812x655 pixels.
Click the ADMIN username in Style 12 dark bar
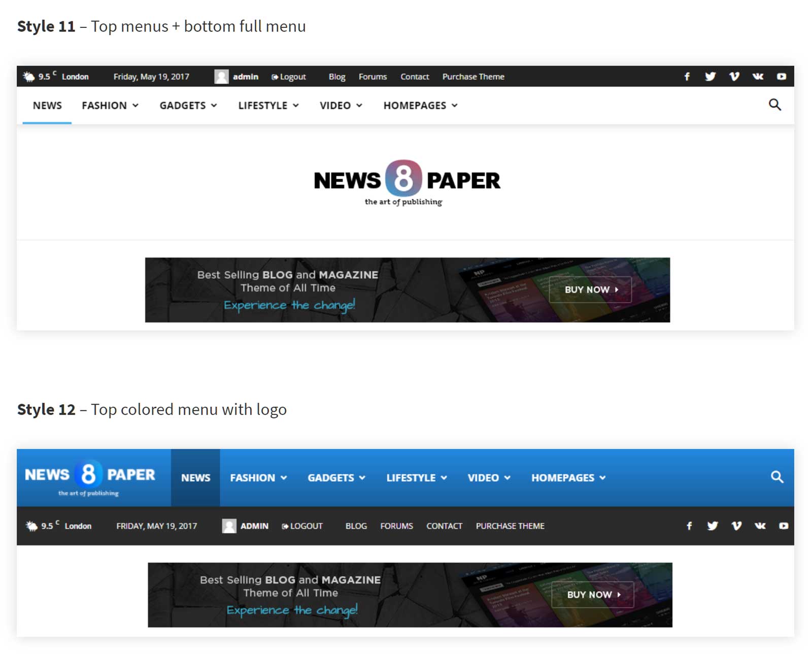(x=254, y=526)
